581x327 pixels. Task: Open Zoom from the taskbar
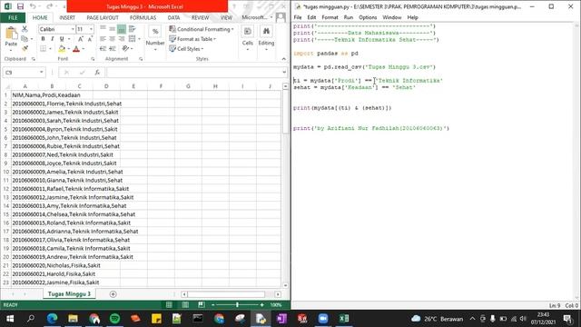[x=323, y=319]
